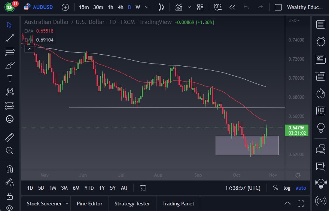Open the emoji icons tool

click(10, 119)
